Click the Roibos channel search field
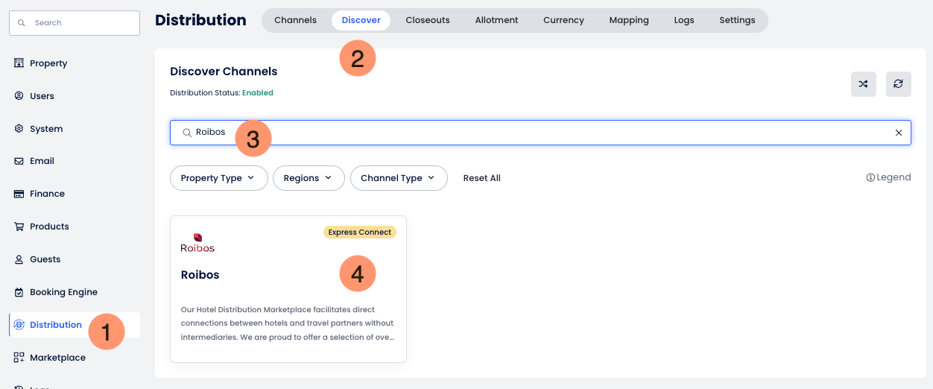933x389 pixels. click(540, 133)
